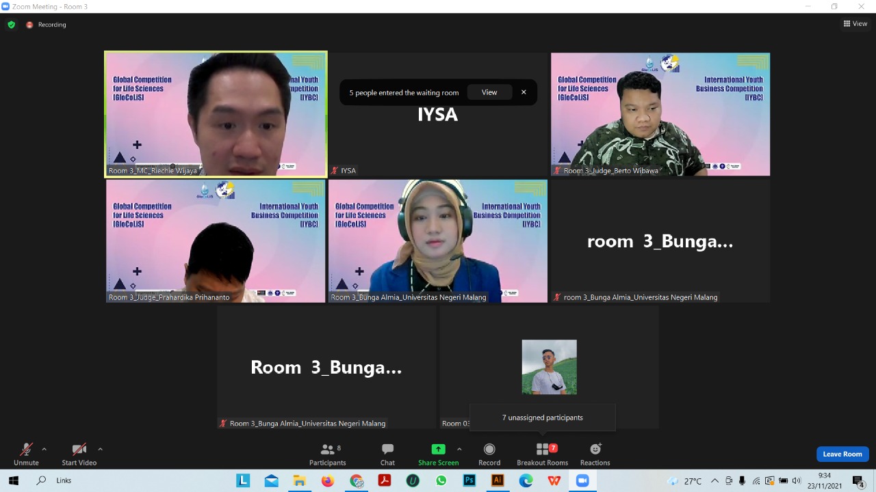876x492 pixels.
Task: Click the green Share Screen icon
Action: (438, 449)
